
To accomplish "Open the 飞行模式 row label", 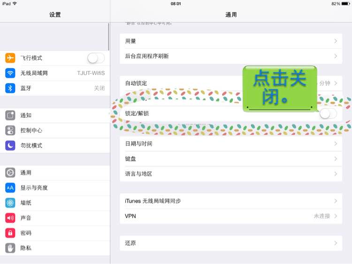I will pos(31,58).
